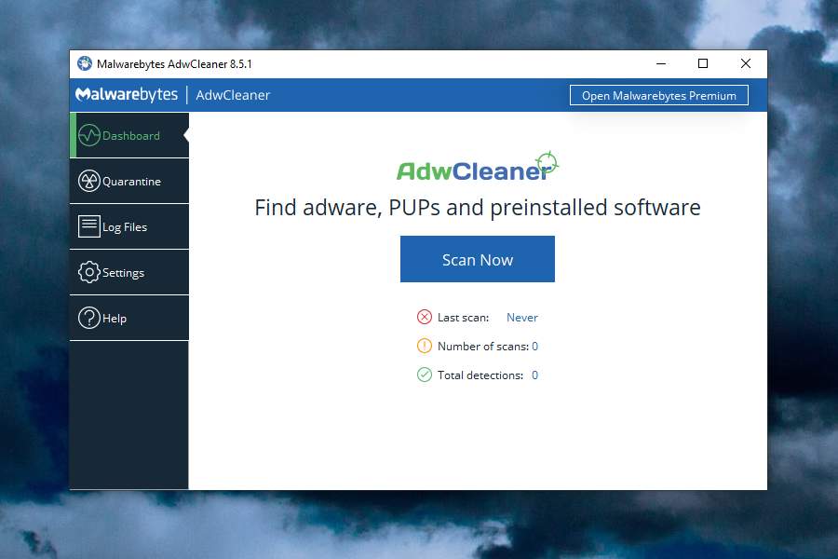Select the 'Never' last scan value

(522, 317)
